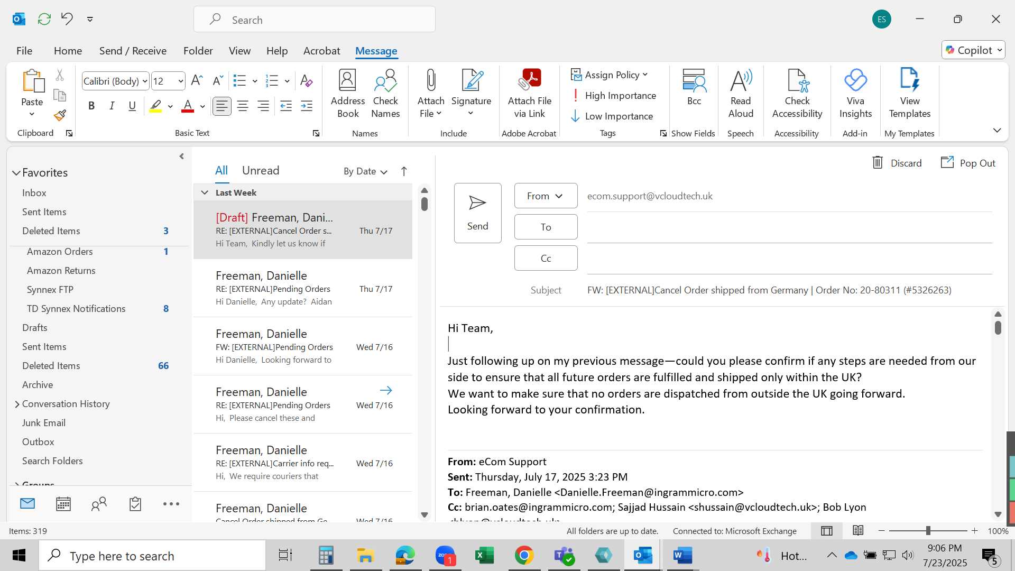This screenshot has width=1015, height=571.
Task: Open the File menu
Action: pos(24,51)
